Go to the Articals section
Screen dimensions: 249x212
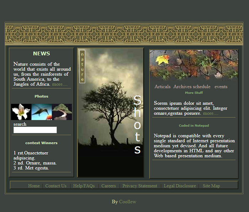163,87
